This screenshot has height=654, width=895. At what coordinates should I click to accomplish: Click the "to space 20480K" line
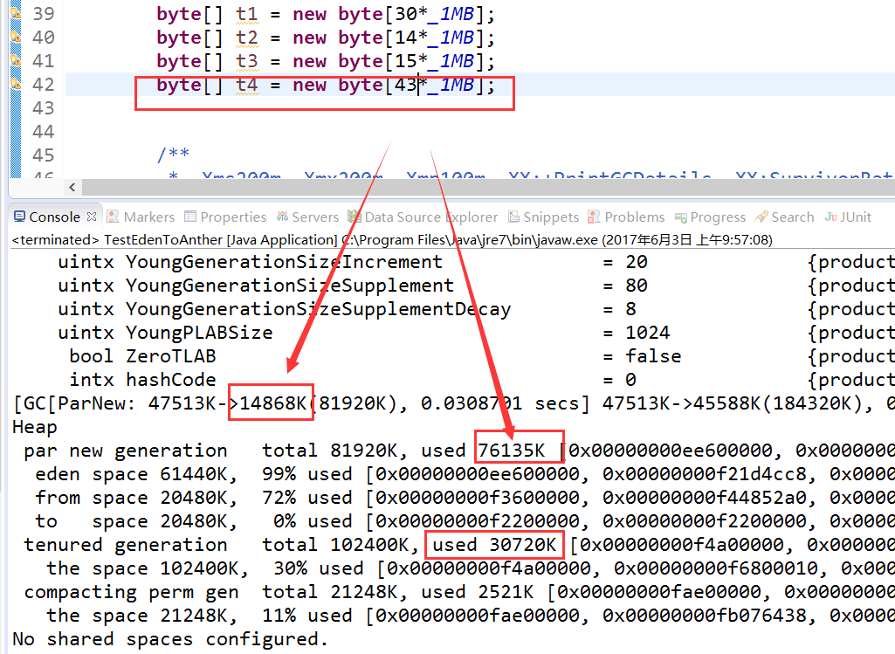pos(465,521)
